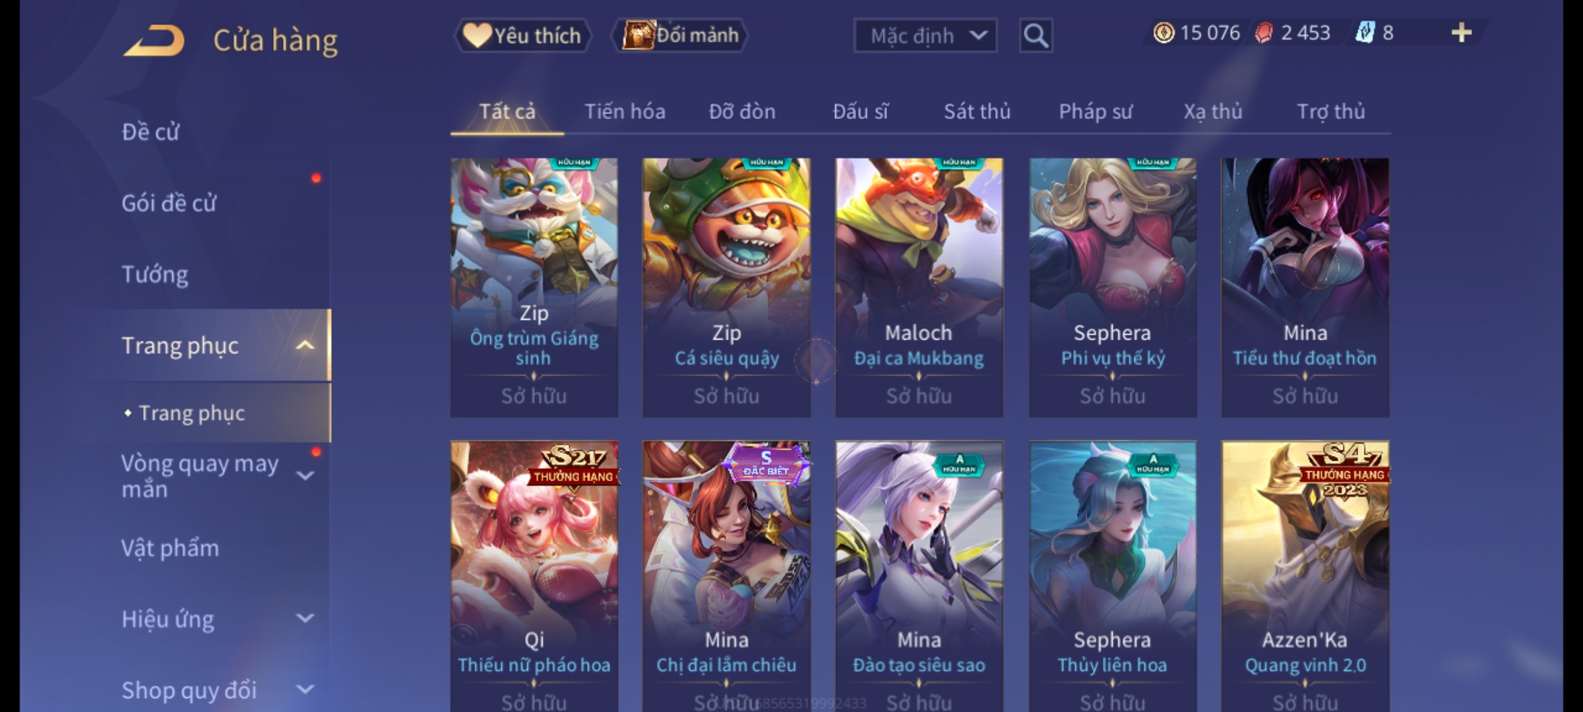1583x712 pixels.
Task: Switch to the Tiến hóa tab
Action: tap(625, 111)
